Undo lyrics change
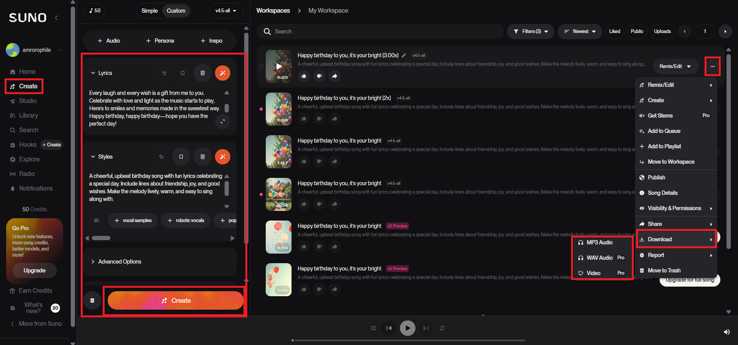The image size is (738, 345). 164,73
